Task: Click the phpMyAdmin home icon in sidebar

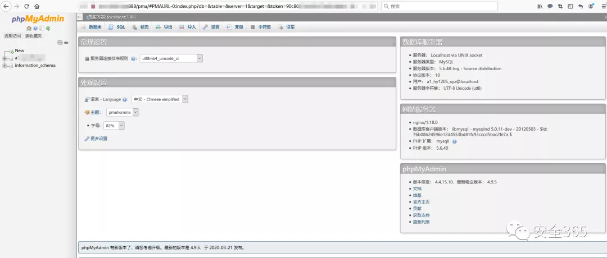Action: tap(28, 28)
